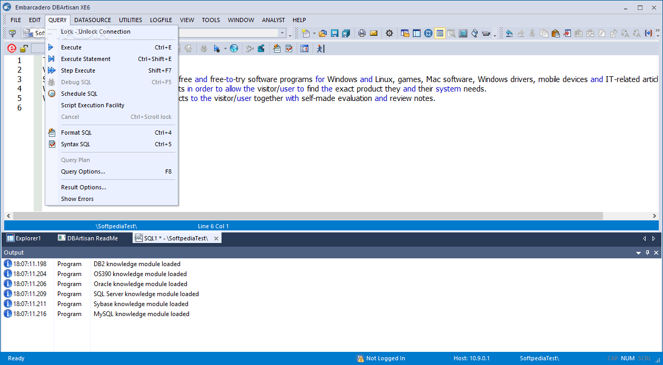
Task: Close the SQL1 SoftpediaTest tab
Action: [x=216, y=238]
